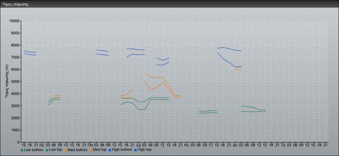Click the Πέ day label on the x-axis

point(42,145)
